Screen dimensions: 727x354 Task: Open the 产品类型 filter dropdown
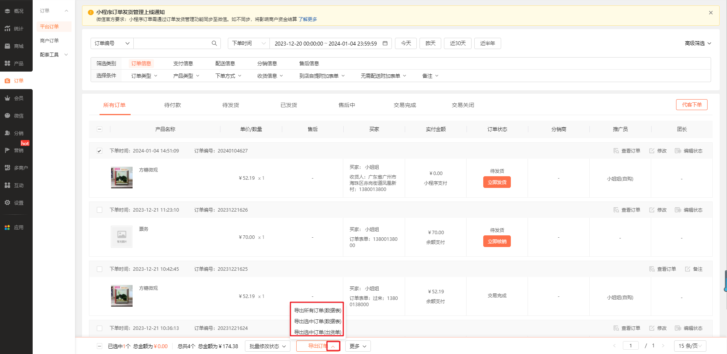(186, 76)
